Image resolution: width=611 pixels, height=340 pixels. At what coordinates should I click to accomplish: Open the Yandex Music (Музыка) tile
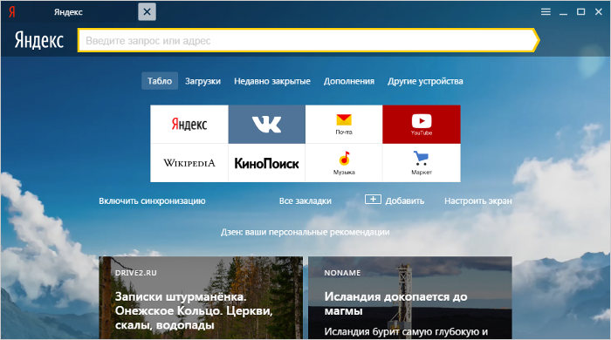click(x=344, y=163)
